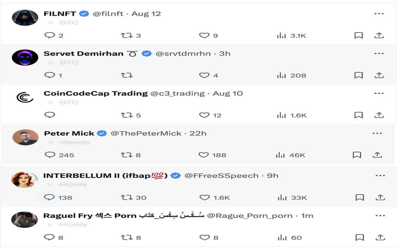Toggle bookmark on Peter Mick's post
Viewport: 397px width, 248px height.
coord(357,155)
